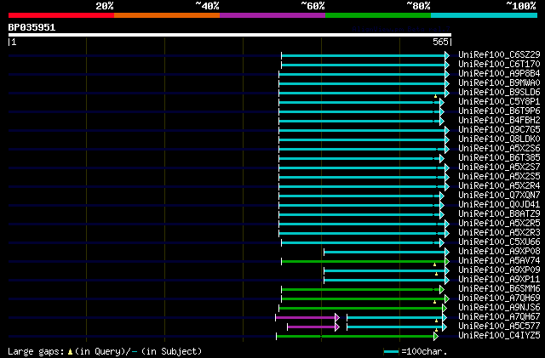Click the cyan ~100% identity legend segment
545x358 pixels.
click(485, 15)
